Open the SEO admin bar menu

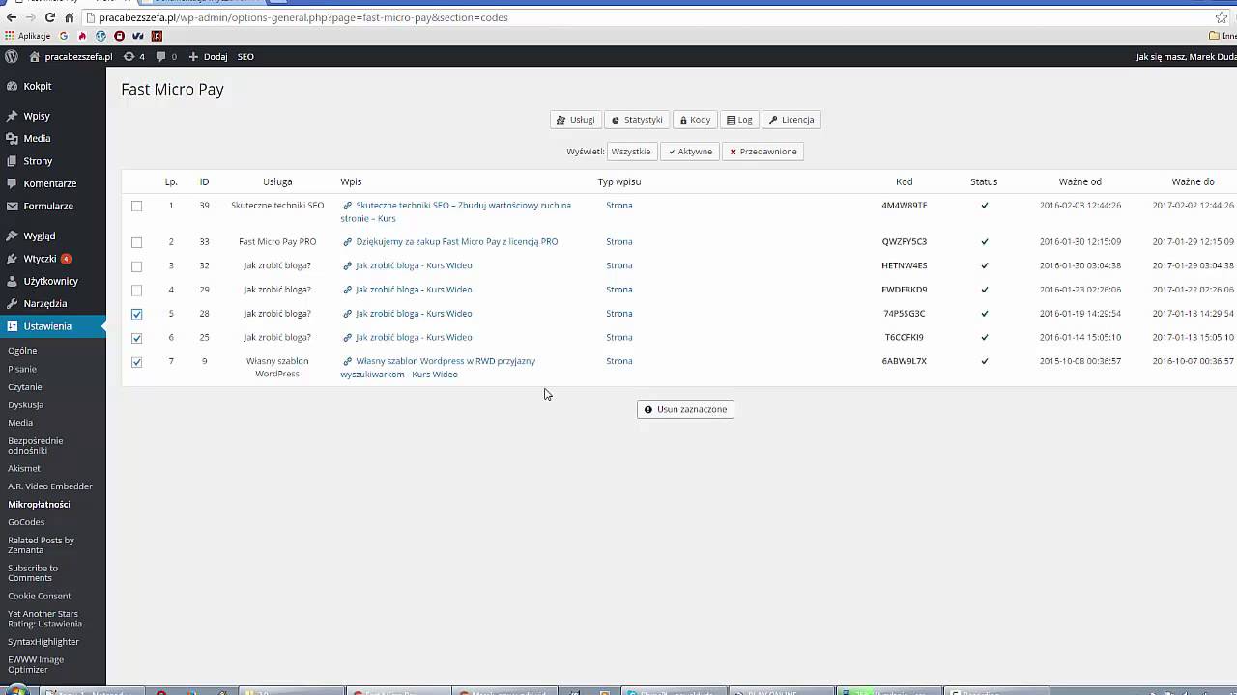pyautogui.click(x=245, y=56)
